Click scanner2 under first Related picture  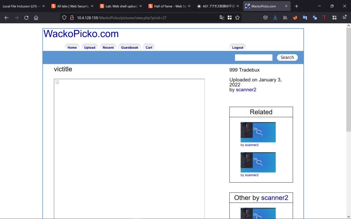(252, 145)
